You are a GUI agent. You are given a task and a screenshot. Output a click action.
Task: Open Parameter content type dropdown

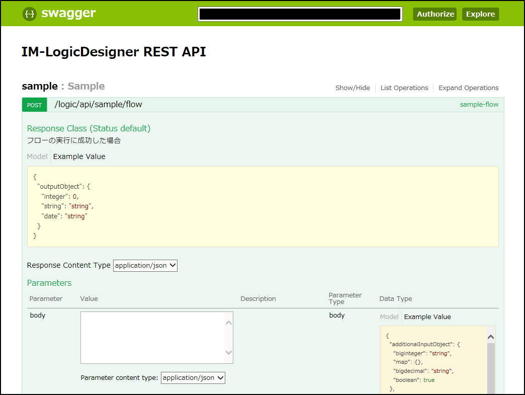tap(193, 377)
